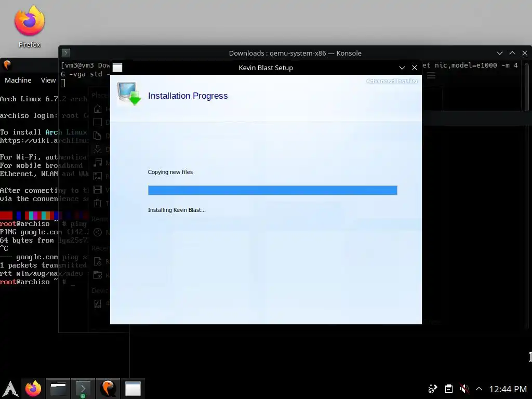Select the Kevin Blast Setup taskbar entry

point(133,389)
